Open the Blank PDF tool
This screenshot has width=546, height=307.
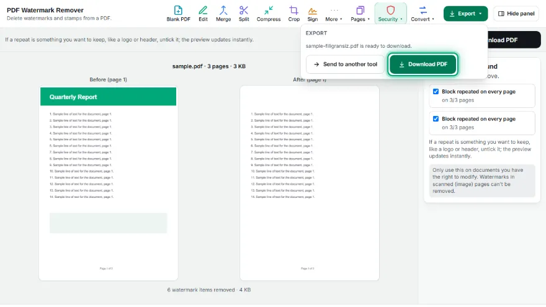click(x=178, y=14)
